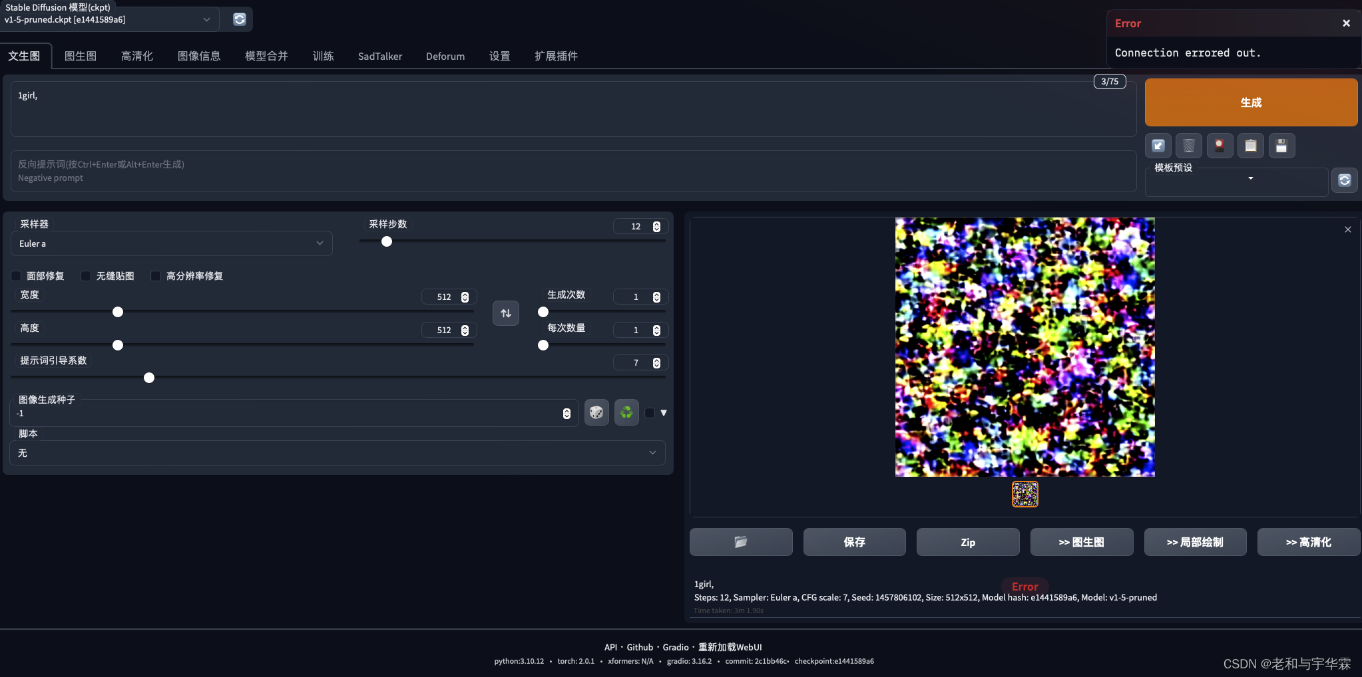Open extra networks with the red card icon
Image resolution: width=1362 pixels, height=677 pixels.
pos(1219,146)
